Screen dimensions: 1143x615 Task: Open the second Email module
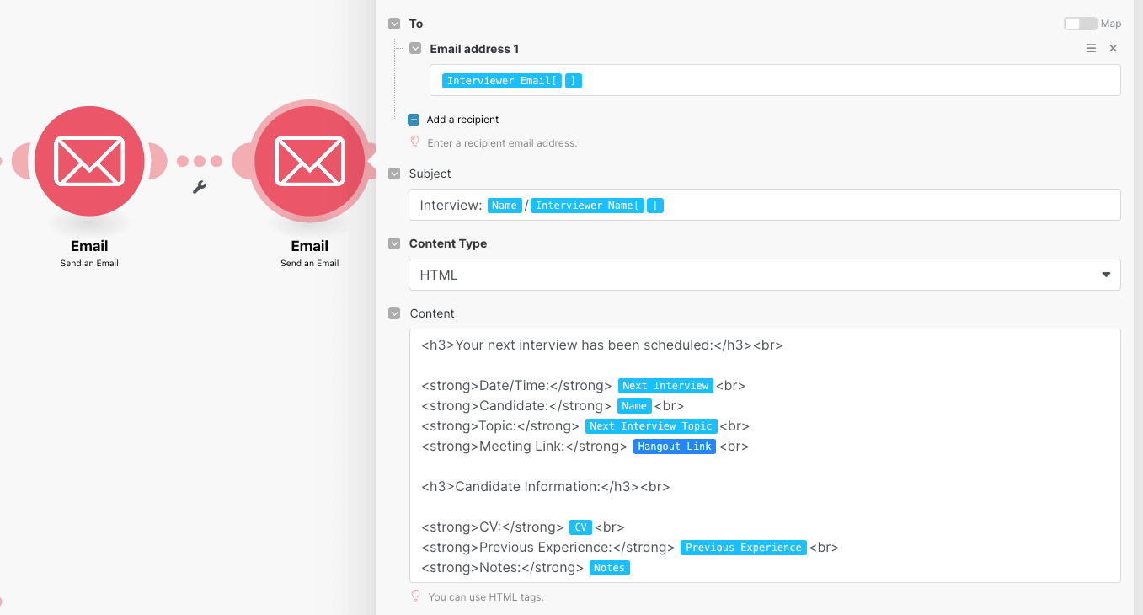(x=309, y=160)
